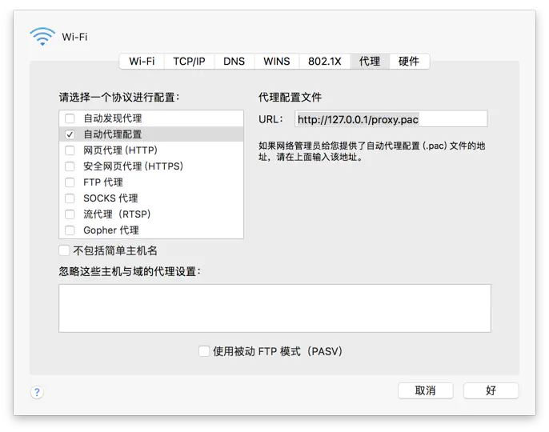
Task: Enable 安全网页代理 (HTTPS) checkbox
Action: click(x=70, y=166)
